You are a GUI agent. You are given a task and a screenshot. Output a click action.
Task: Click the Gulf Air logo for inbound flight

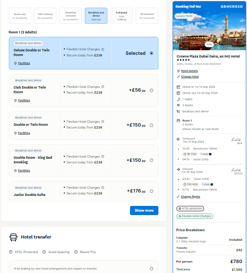[236, 169]
